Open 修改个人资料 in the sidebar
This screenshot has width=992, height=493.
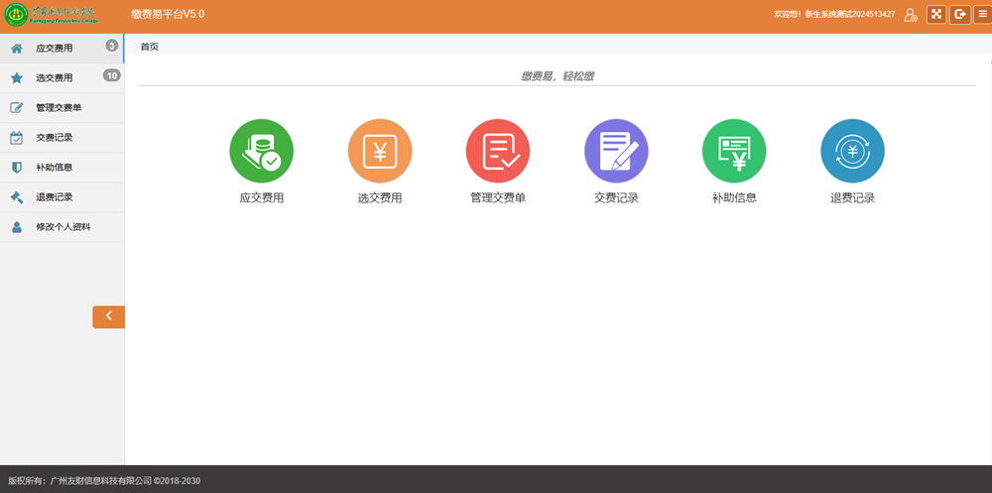click(x=62, y=226)
